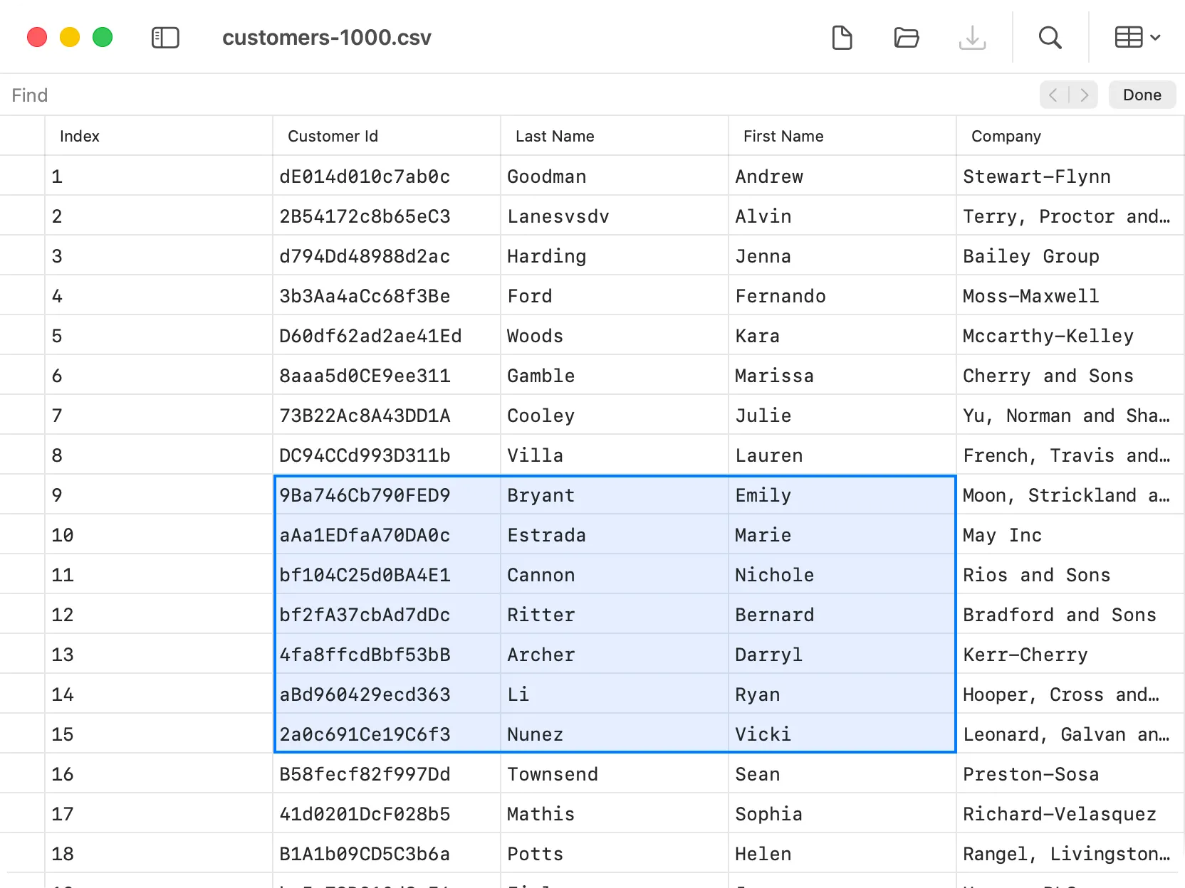Focus the Find text field

tap(520, 95)
